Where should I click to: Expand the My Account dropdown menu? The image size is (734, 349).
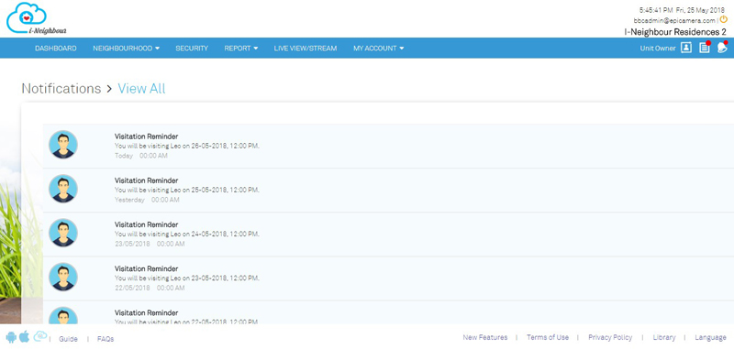point(379,49)
